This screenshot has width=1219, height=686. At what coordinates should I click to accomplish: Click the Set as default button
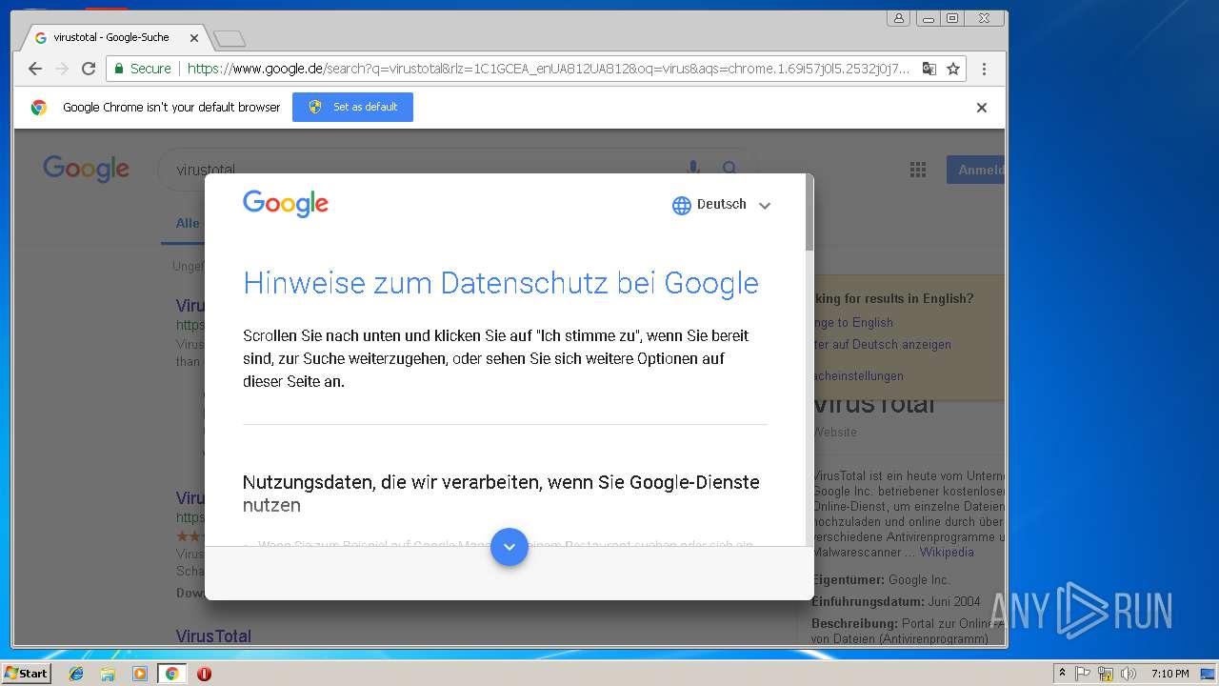pyautogui.click(x=352, y=107)
